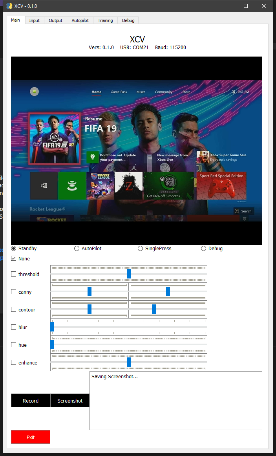Viewport: 276px width, 456px height.
Task: Go to the Autopilot tab
Action: tap(80, 20)
